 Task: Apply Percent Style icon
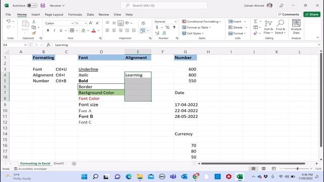pyautogui.click(x=168, y=27)
